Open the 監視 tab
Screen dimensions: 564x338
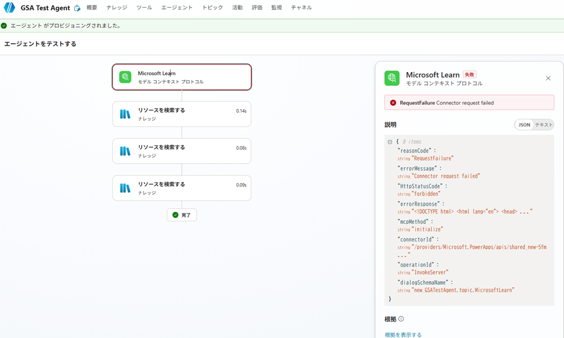pos(276,8)
